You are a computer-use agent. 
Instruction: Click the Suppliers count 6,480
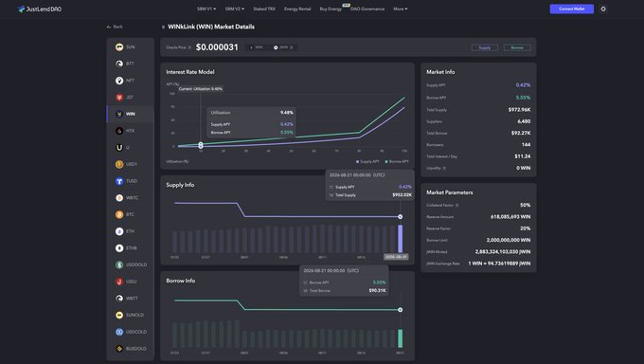tap(524, 121)
